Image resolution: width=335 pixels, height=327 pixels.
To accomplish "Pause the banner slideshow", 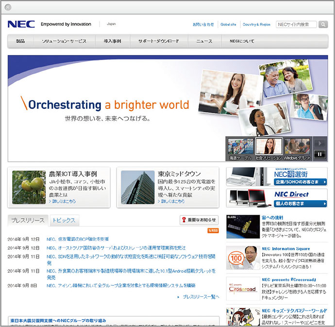I will tap(319, 154).
